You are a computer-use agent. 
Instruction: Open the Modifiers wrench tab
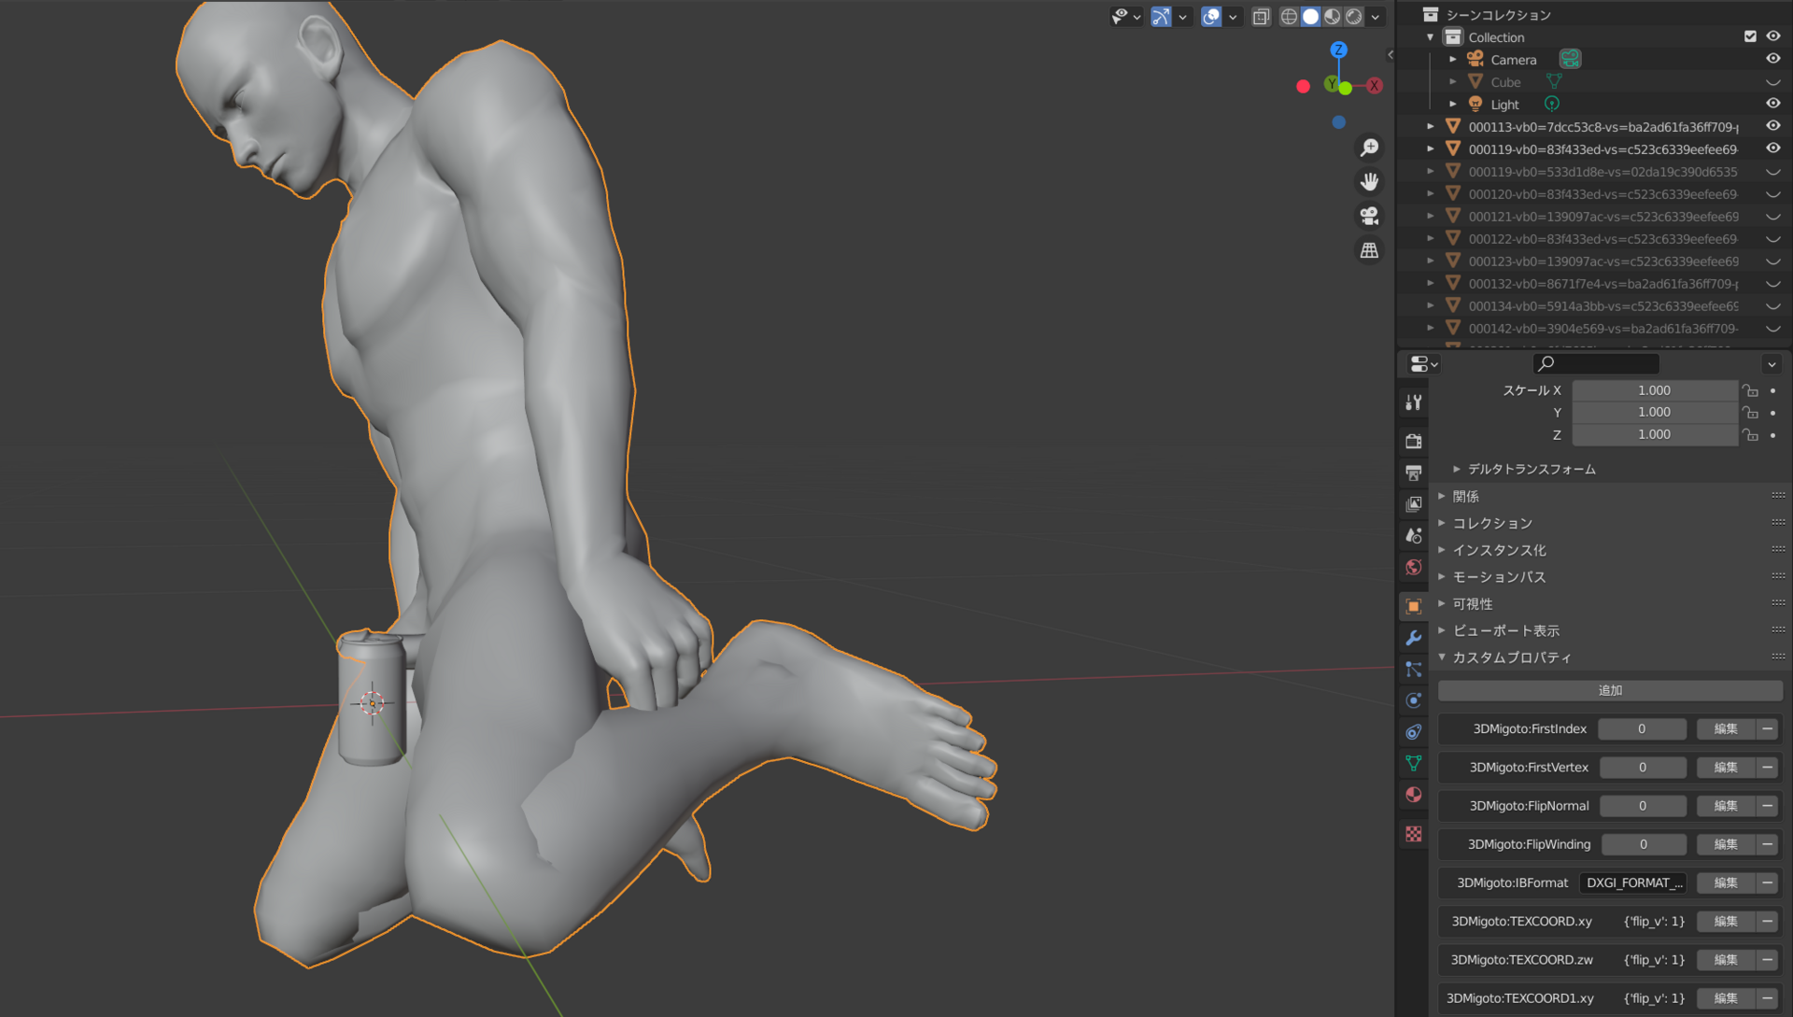point(1413,638)
